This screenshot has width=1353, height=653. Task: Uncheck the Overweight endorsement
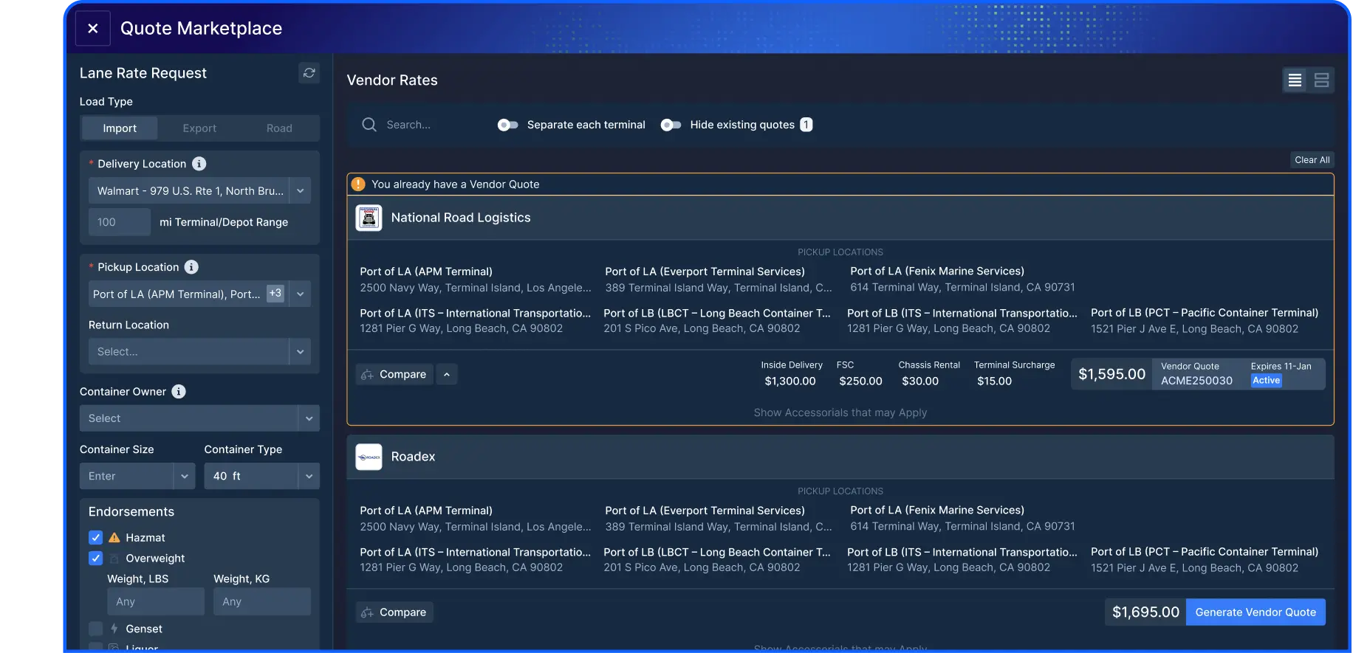click(x=95, y=558)
